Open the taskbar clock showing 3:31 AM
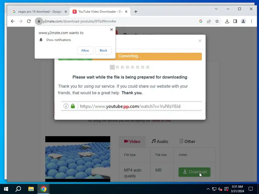Viewport: 259px width, 194px height. [237, 189]
